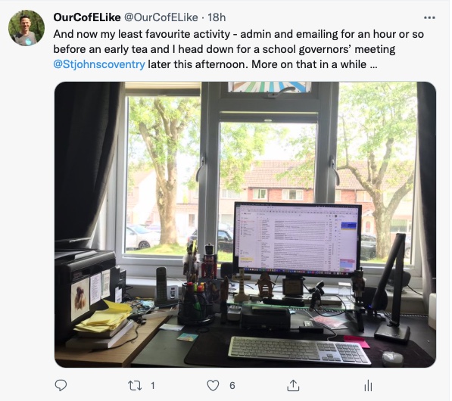The width and height of the screenshot is (452, 401).
Task: Click the retweet count number 1
Action: click(x=153, y=385)
